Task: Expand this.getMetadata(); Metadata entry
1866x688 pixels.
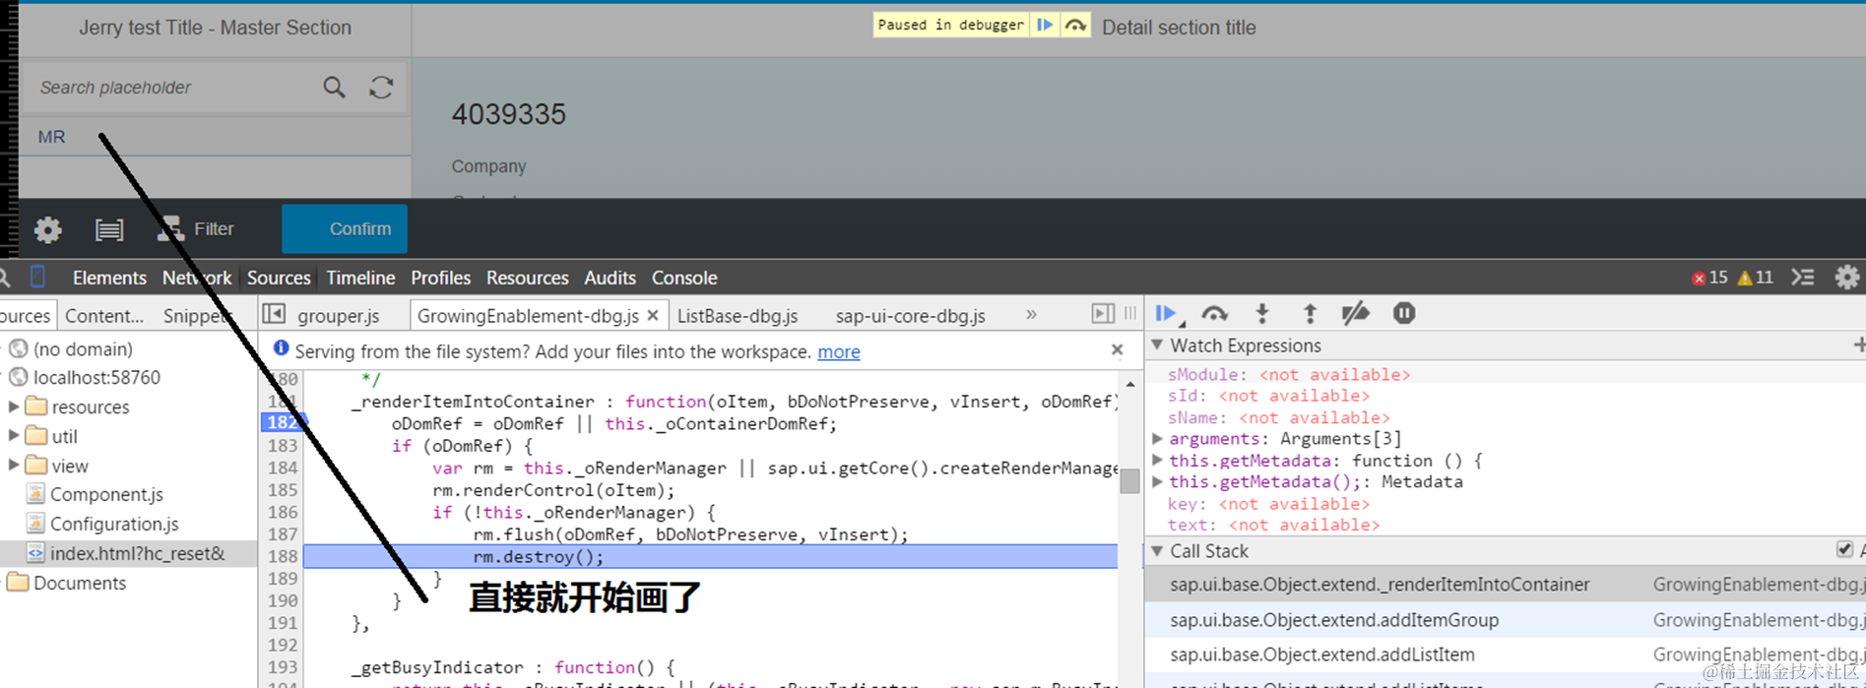Action: [x=1157, y=481]
